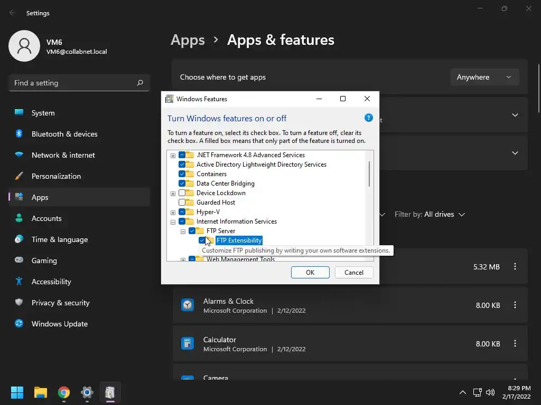Viewport: 541px width, 405px height.
Task: Open more options for Calculator
Action: [515, 343]
